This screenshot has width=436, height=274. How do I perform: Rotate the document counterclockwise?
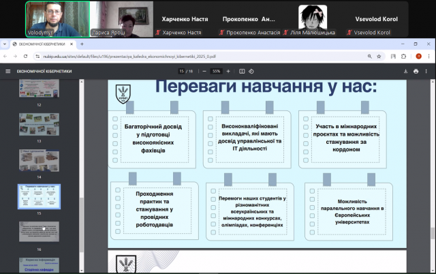click(x=251, y=71)
